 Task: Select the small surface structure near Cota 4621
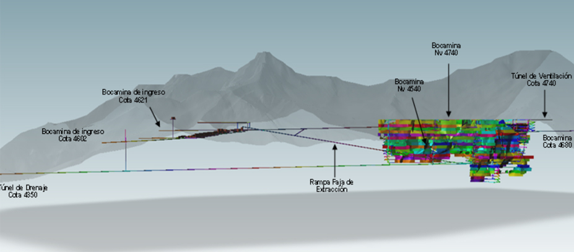click(x=173, y=119)
